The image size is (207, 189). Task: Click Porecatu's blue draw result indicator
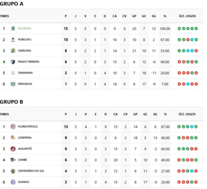(x=192, y=40)
